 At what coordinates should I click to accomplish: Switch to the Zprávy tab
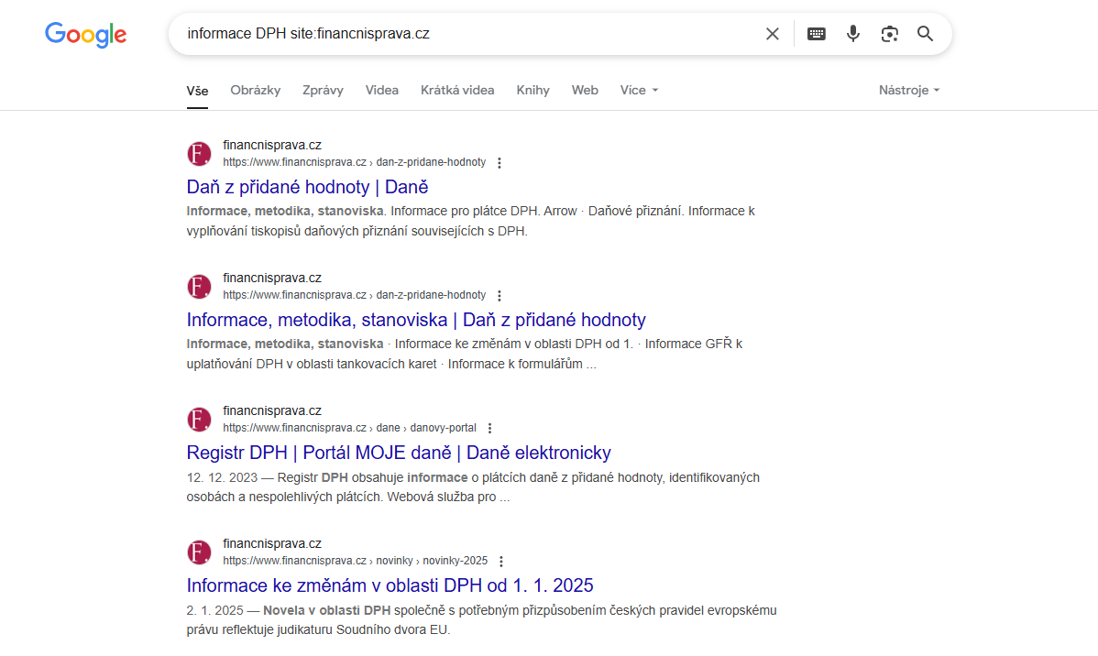coord(323,90)
